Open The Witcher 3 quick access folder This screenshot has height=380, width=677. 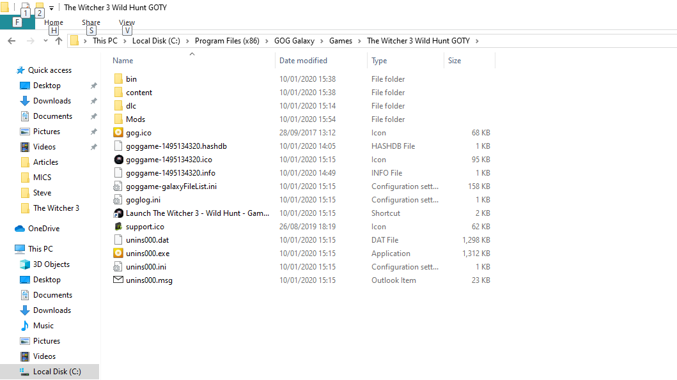[x=50, y=208]
